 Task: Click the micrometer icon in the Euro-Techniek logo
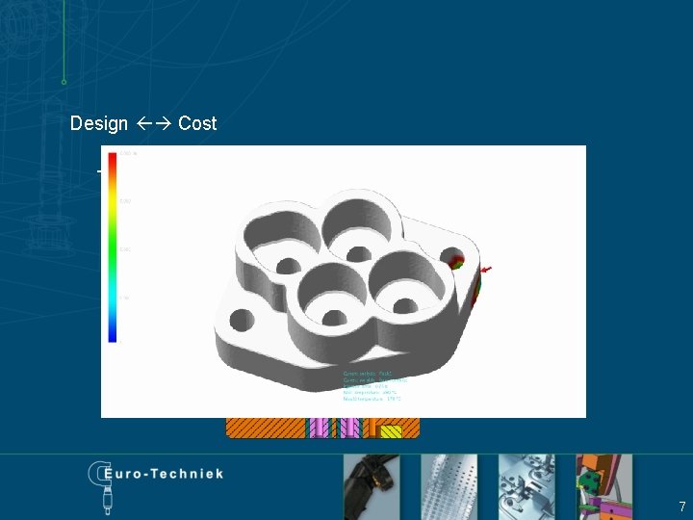pos(101,487)
